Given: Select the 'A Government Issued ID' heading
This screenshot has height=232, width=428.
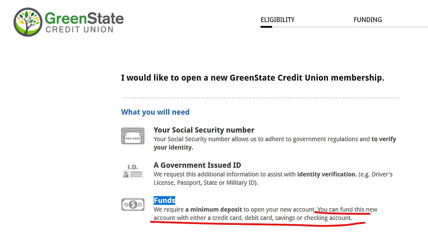Looking at the screenshot, I should 197,165.
